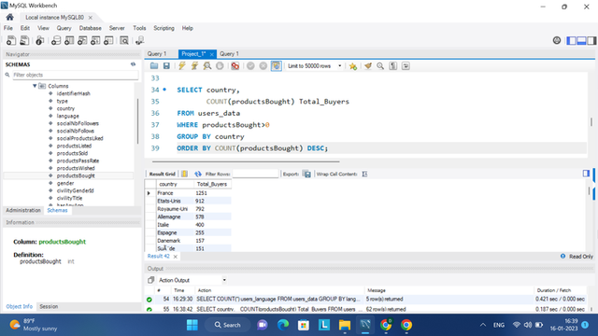Toggle word wrap icon in editor toolbar

pyautogui.click(x=406, y=66)
